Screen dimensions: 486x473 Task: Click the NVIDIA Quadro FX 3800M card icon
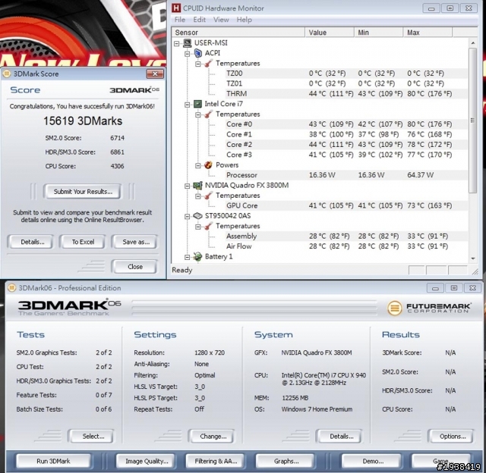pos(197,185)
